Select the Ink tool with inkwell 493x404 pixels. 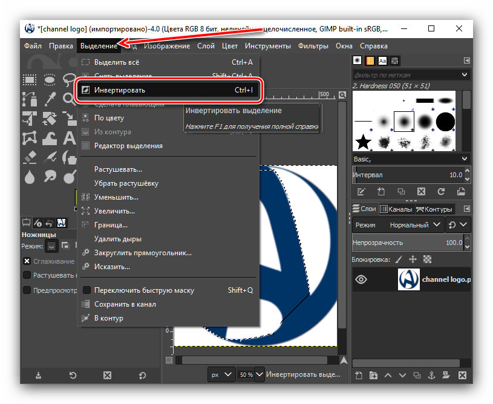(x=69, y=157)
